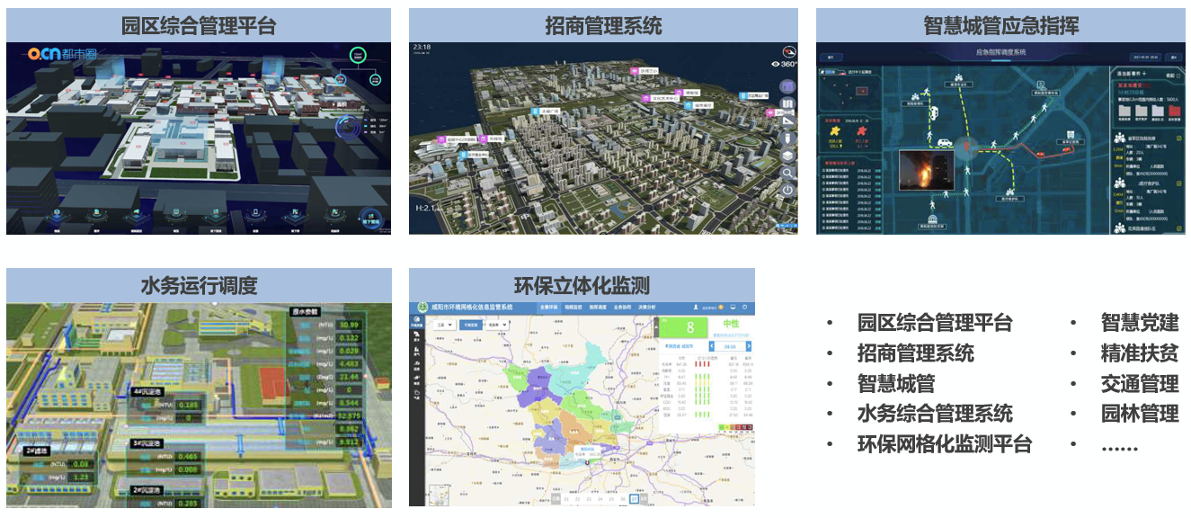Select the pencil draw tool in the city map

tap(787, 138)
